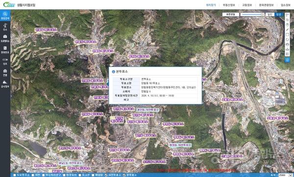Select the 건물 building sidebar icon

coord(5,73)
